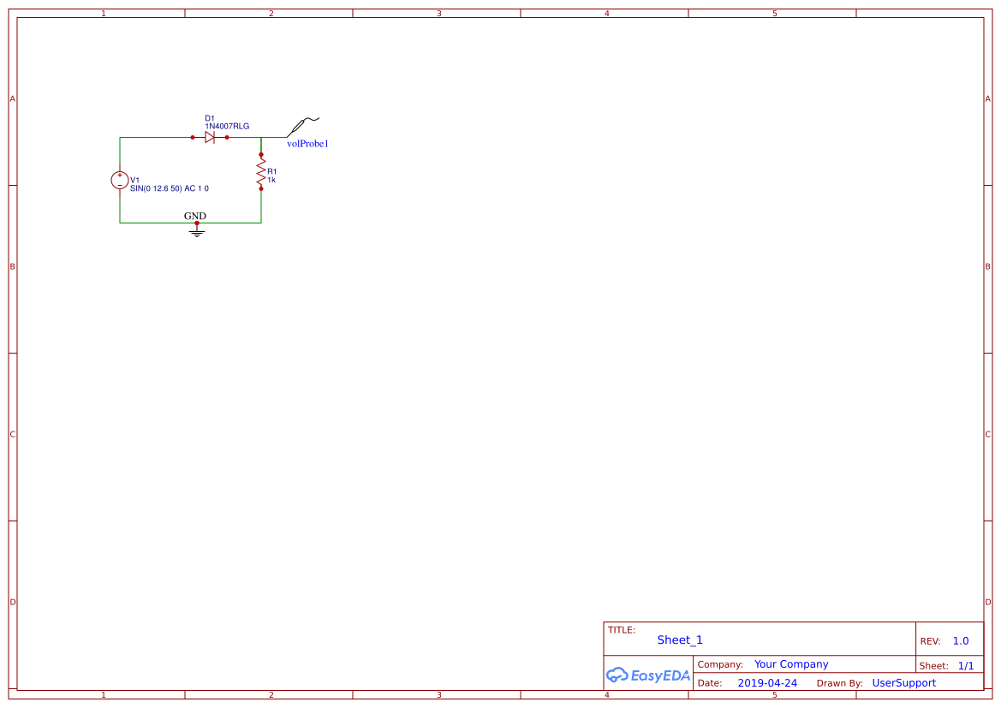Click the volProbe1 label
Viewport: 1001px width, 708px height.
point(307,144)
